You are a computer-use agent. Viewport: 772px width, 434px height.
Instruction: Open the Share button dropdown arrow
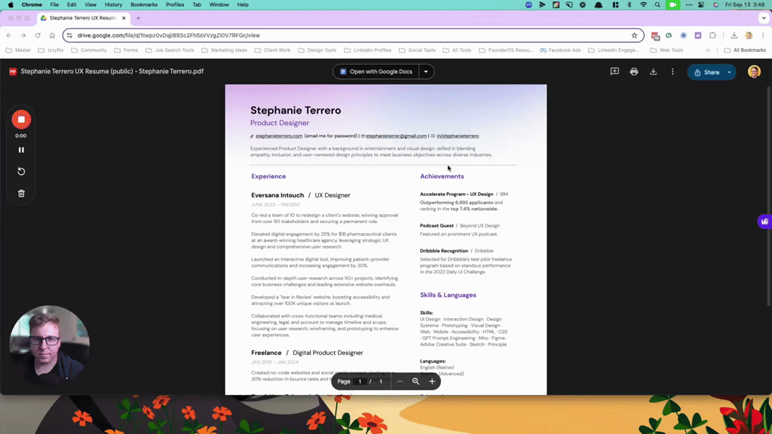729,71
